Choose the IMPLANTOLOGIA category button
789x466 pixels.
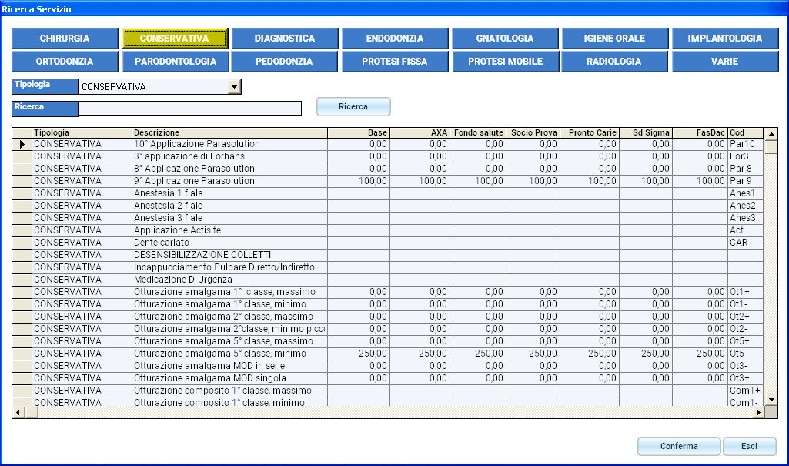point(724,38)
